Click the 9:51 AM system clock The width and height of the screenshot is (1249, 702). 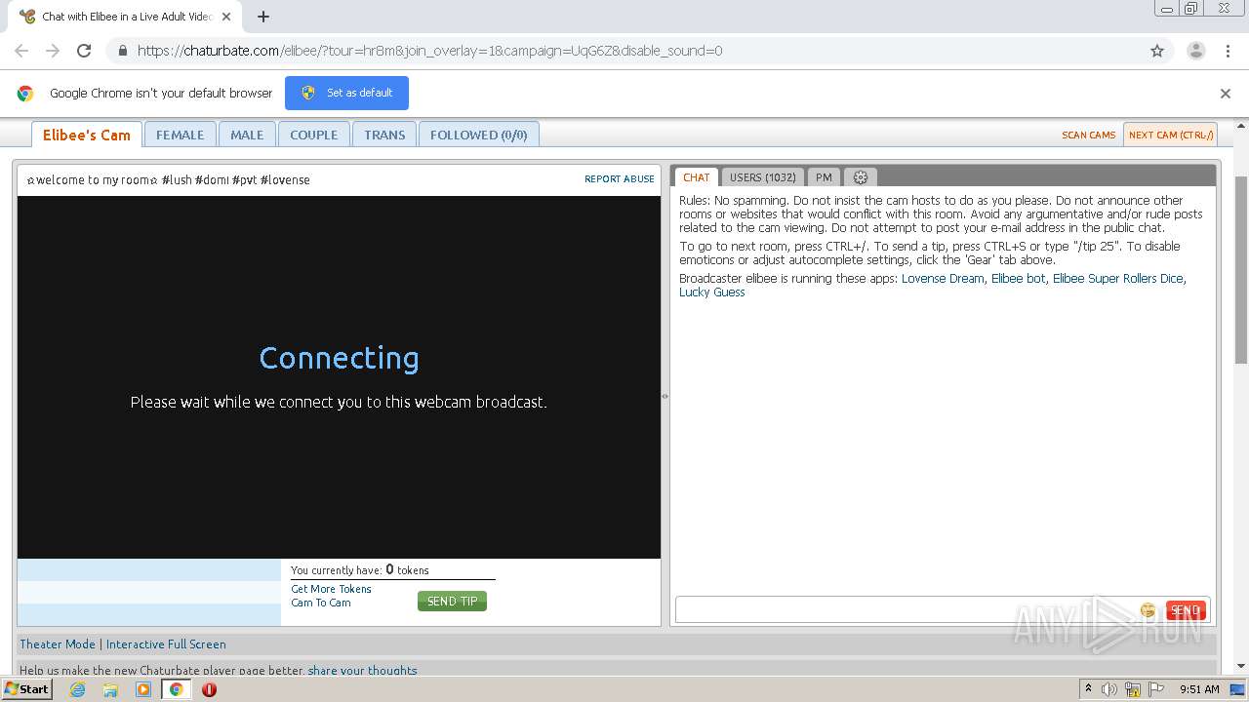(x=1199, y=689)
